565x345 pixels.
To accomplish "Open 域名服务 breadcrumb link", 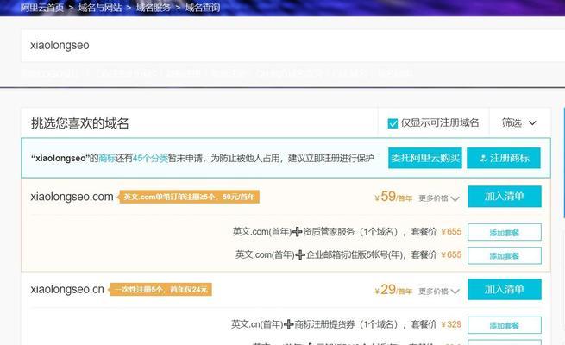I will [x=154, y=8].
